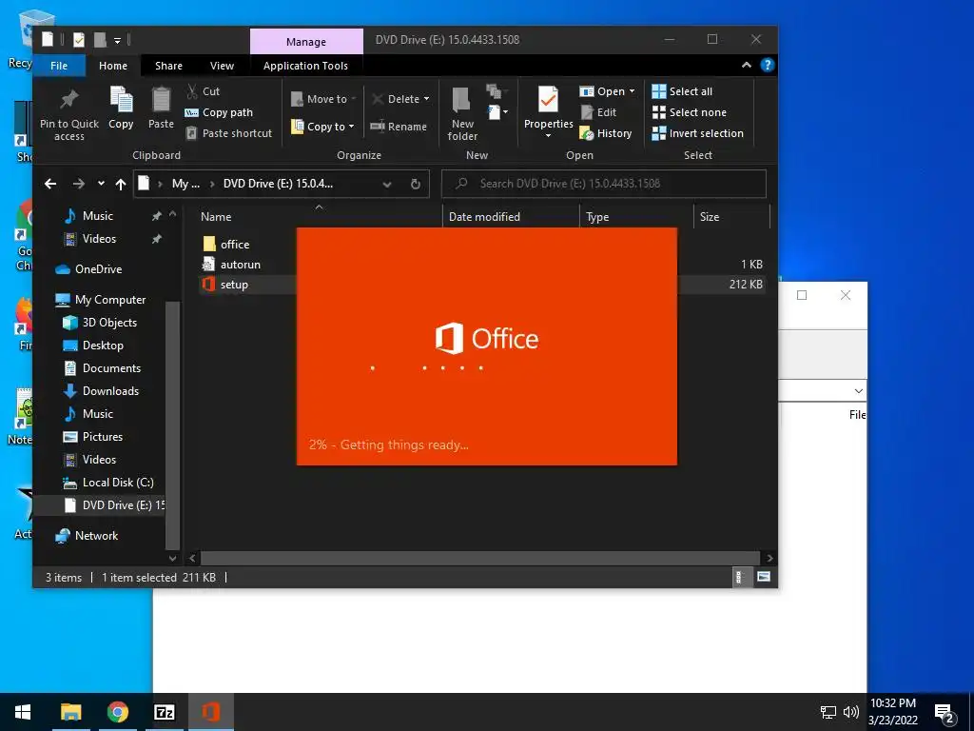974x731 pixels.
Task: Click the New folder icon
Action: 461,101
